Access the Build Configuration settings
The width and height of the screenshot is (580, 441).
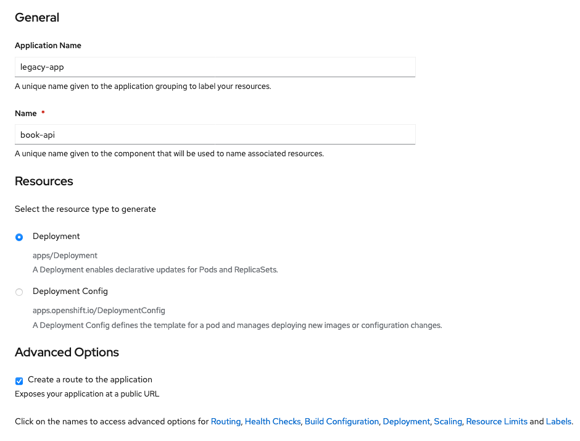pyautogui.click(x=341, y=421)
